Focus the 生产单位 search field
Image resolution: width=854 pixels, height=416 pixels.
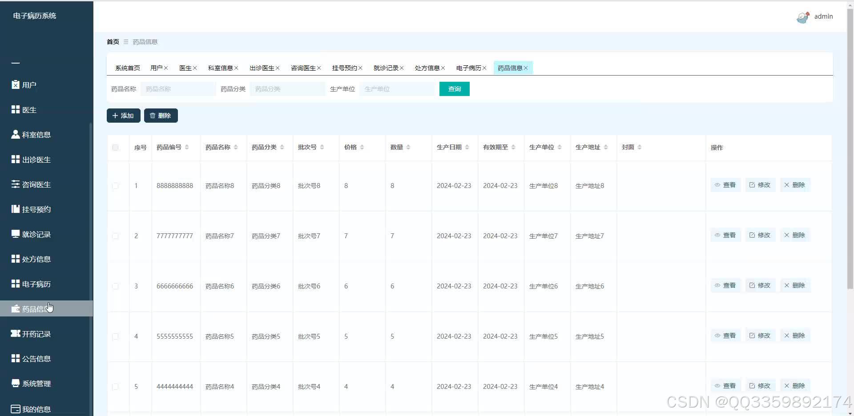[x=397, y=89]
